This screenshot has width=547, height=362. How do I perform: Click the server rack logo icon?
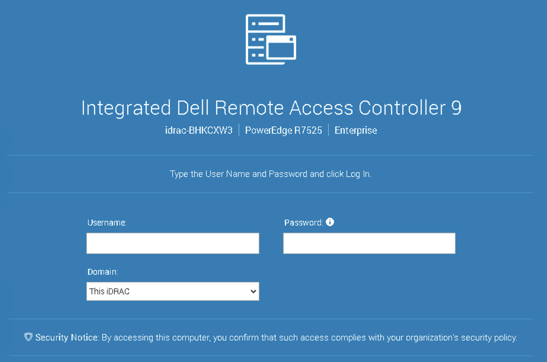(271, 39)
